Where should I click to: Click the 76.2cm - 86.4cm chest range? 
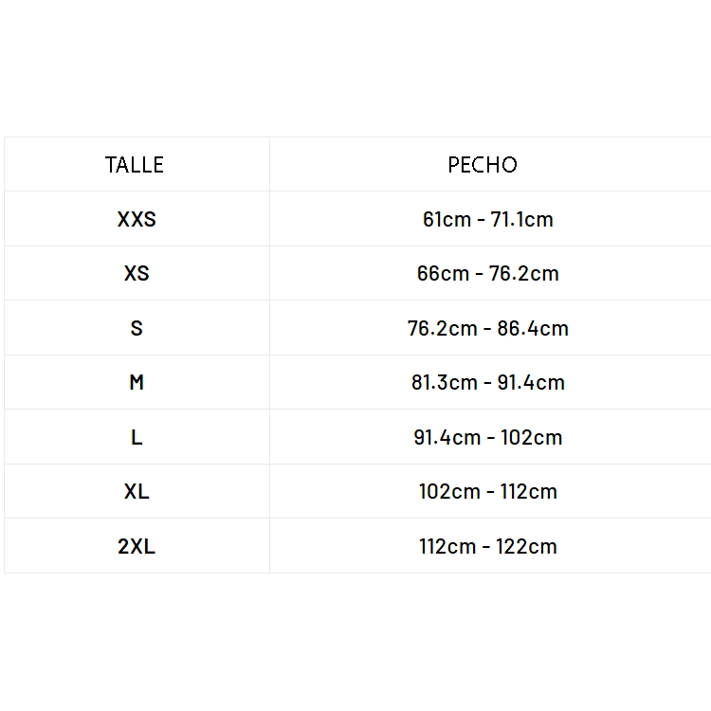[488, 329]
